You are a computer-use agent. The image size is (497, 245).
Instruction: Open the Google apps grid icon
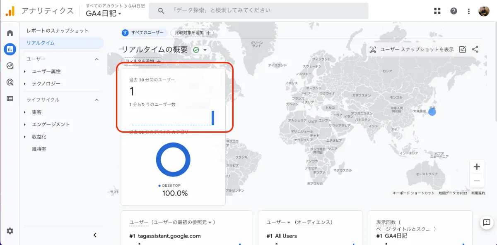[x=437, y=11]
